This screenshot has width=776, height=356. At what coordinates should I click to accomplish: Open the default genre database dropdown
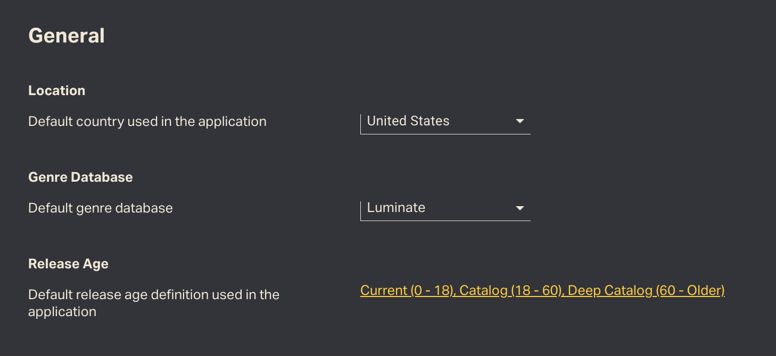pyautogui.click(x=445, y=208)
